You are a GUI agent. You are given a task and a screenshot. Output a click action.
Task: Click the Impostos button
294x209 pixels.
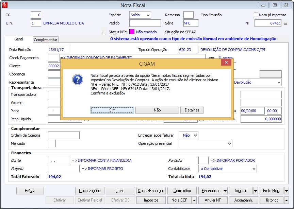click(x=151, y=200)
